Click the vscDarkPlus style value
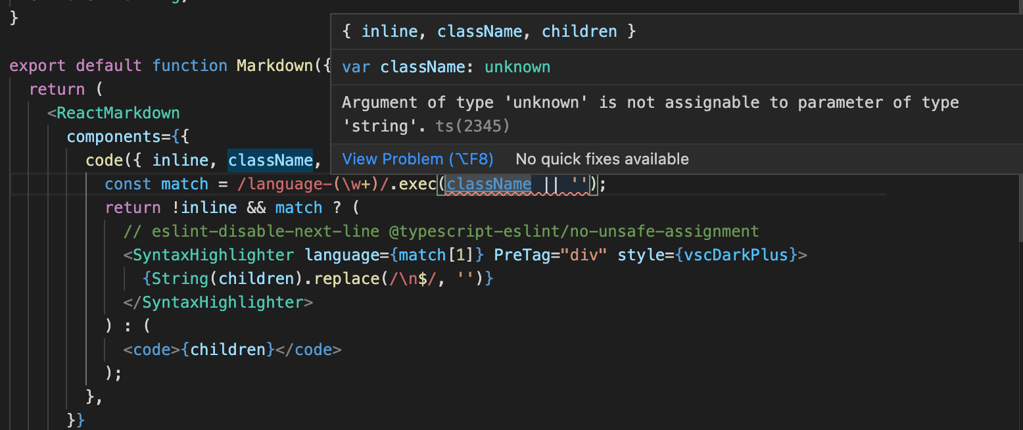The height and width of the screenshot is (430, 1023). point(736,255)
